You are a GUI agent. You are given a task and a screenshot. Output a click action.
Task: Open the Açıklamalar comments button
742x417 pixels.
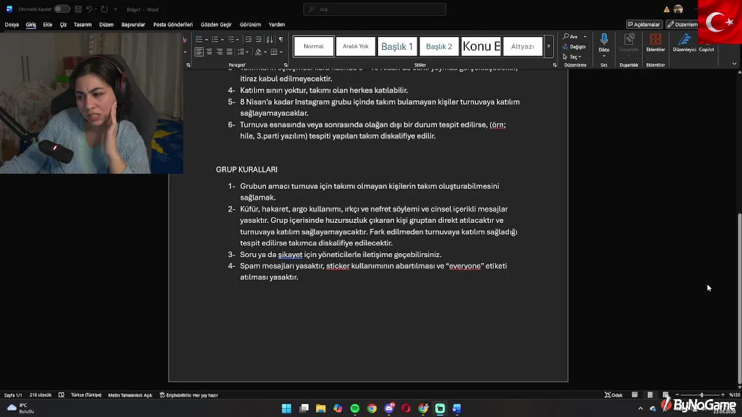[645, 24]
